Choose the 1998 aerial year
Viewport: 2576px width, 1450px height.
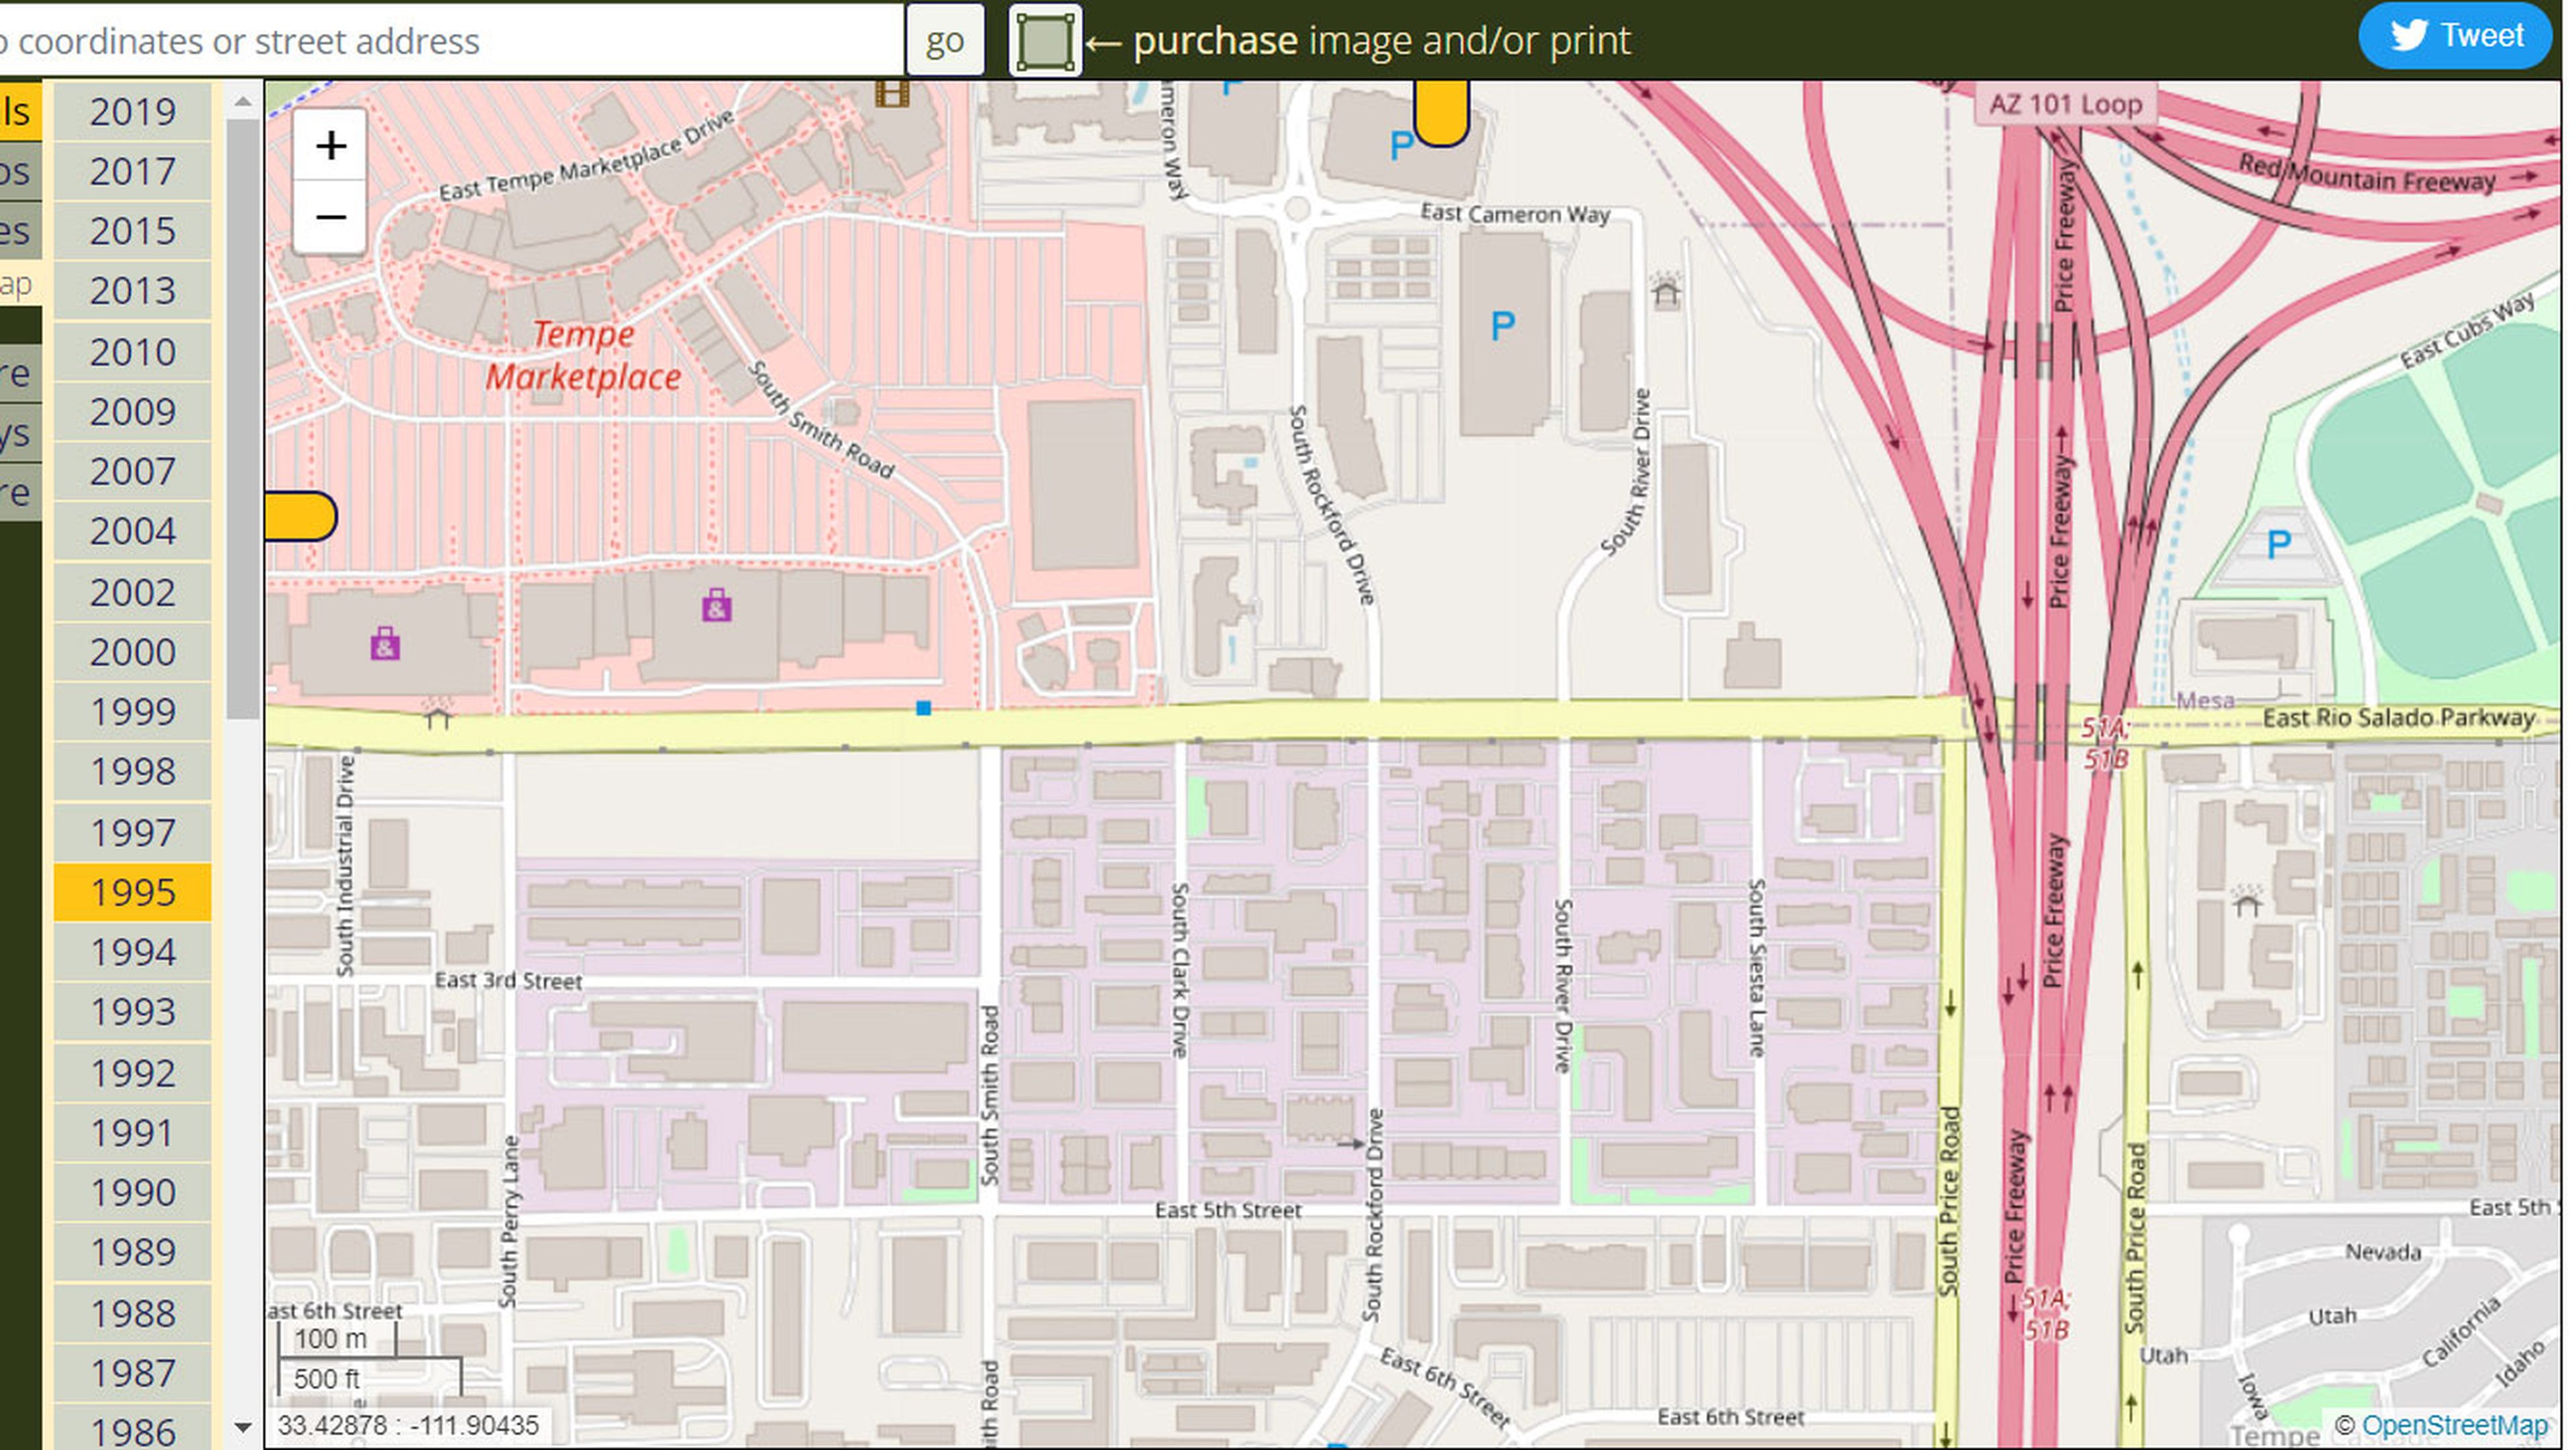click(132, 772)
